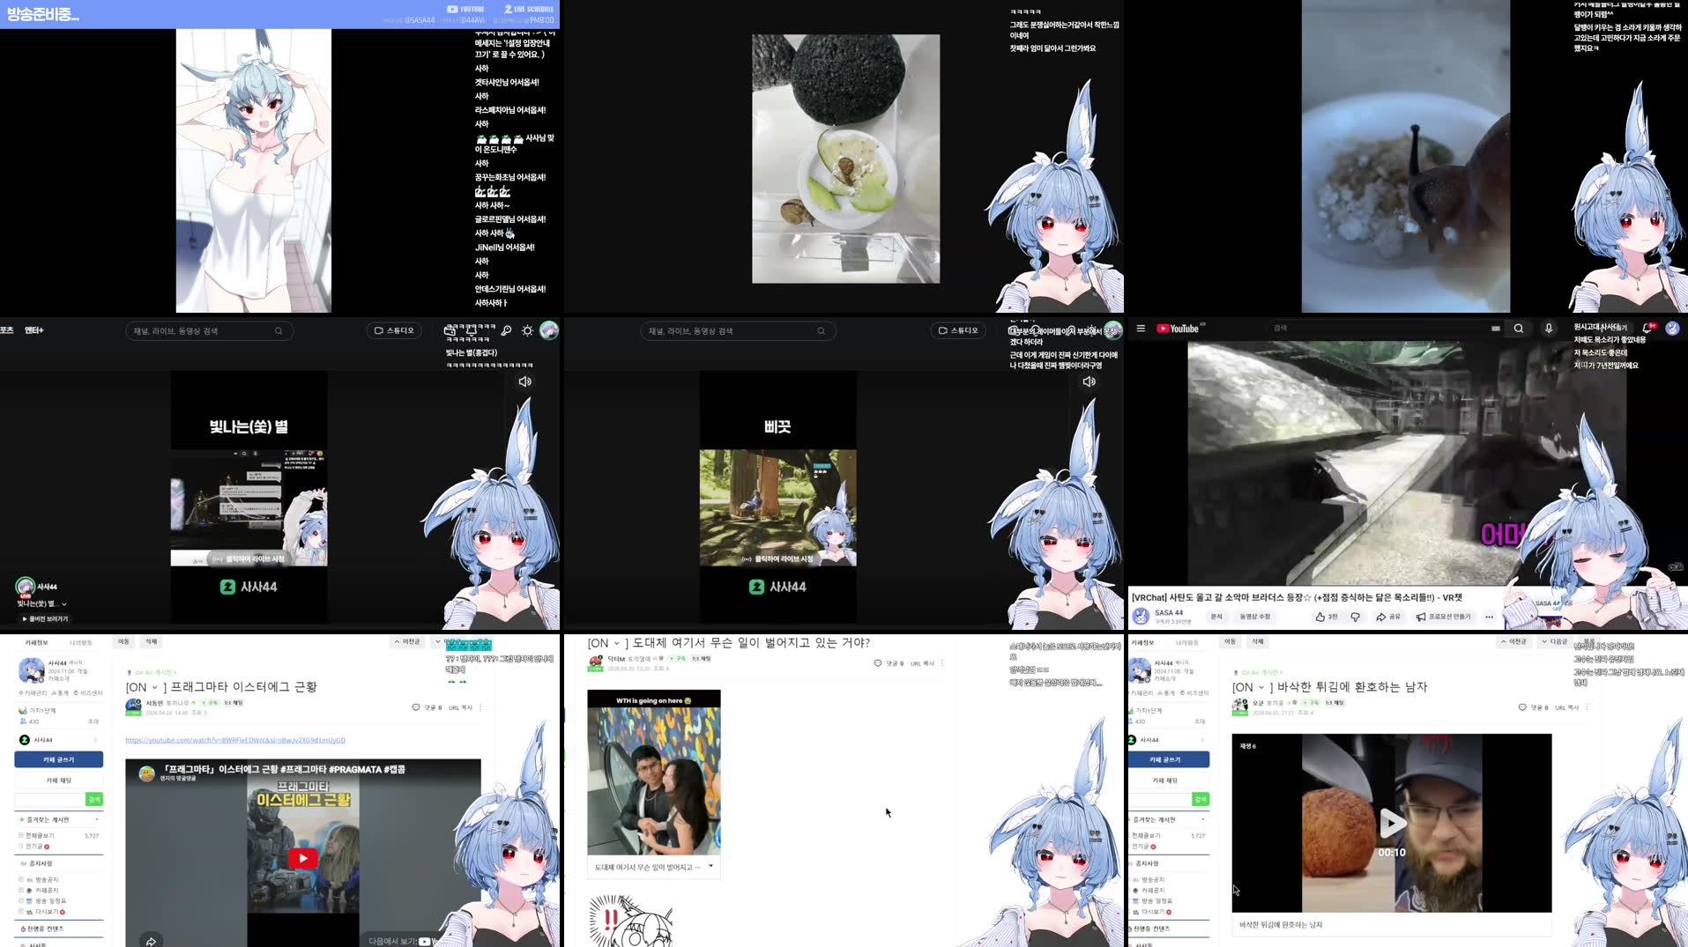Open the YouTube notifications bell
The width and height of the screenshot is (1688, 947).
pyautogui.click(x=1647, y=329)
